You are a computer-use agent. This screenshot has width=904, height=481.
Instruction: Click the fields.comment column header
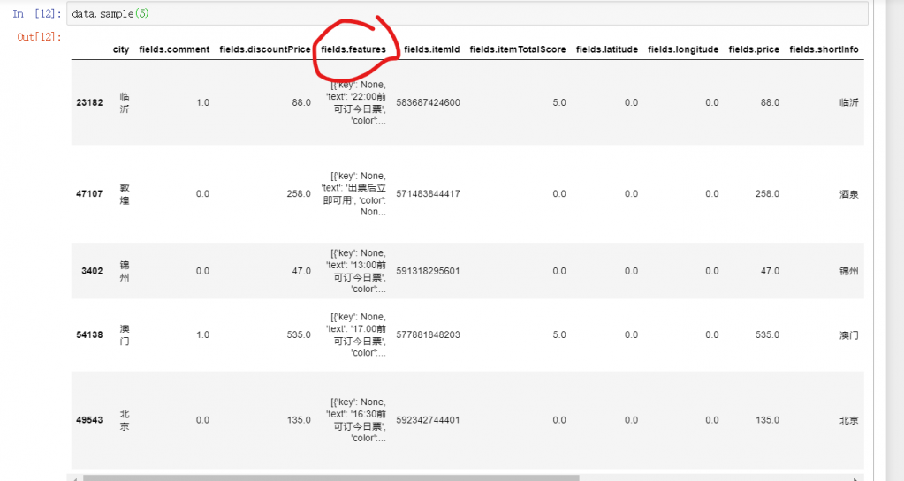tap(174, 49)
